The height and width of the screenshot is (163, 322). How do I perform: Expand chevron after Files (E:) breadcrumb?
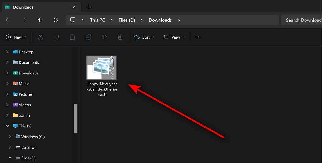pos(142,20)
